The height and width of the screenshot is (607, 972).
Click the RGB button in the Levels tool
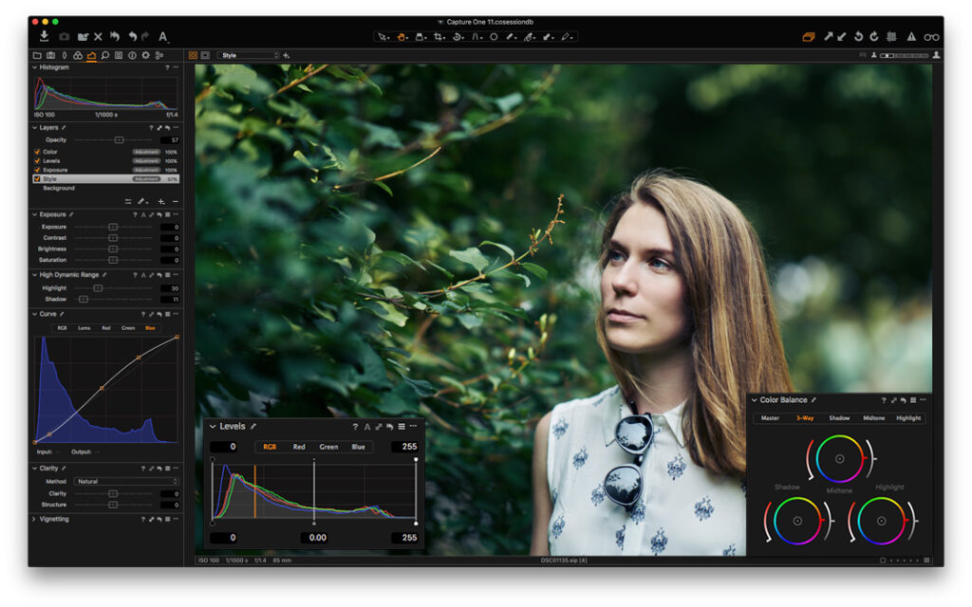coord(269,447)
